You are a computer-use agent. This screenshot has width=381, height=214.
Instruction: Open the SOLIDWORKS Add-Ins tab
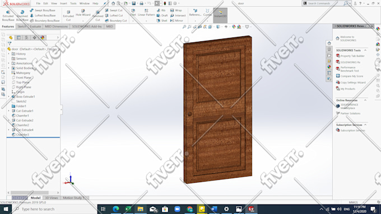[87, 26]
